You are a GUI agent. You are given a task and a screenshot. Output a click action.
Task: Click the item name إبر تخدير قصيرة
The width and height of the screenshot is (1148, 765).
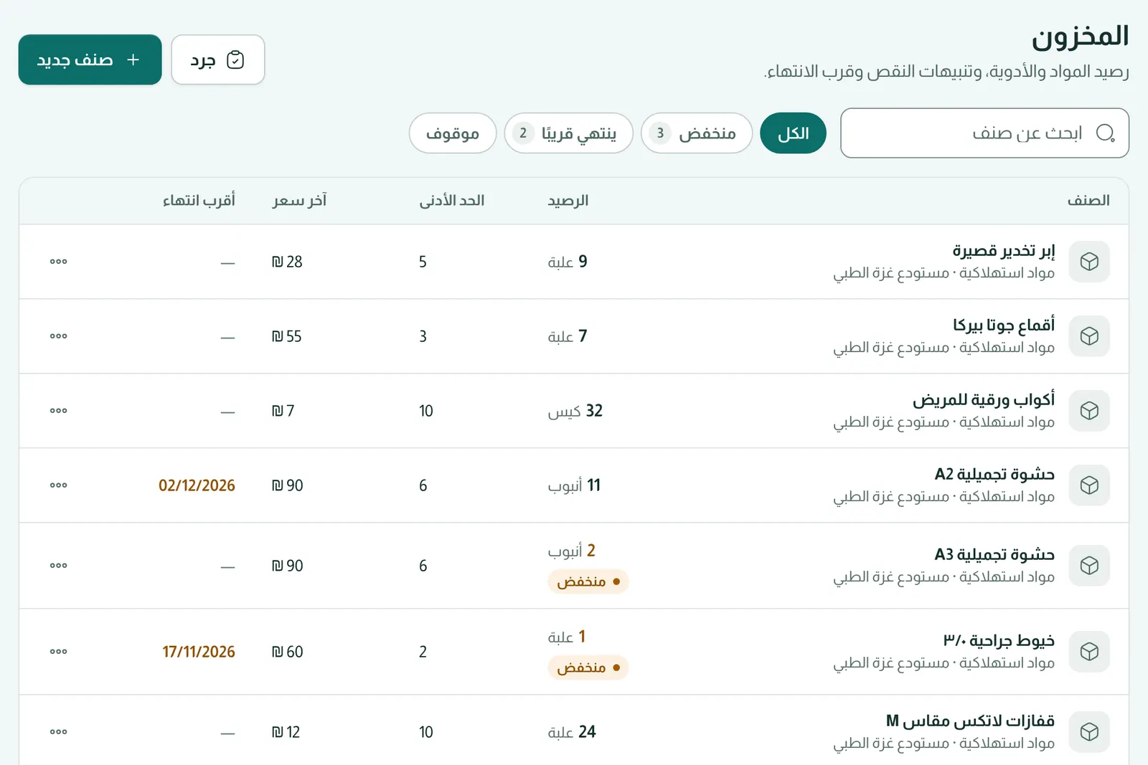[x=1004, y=250]
